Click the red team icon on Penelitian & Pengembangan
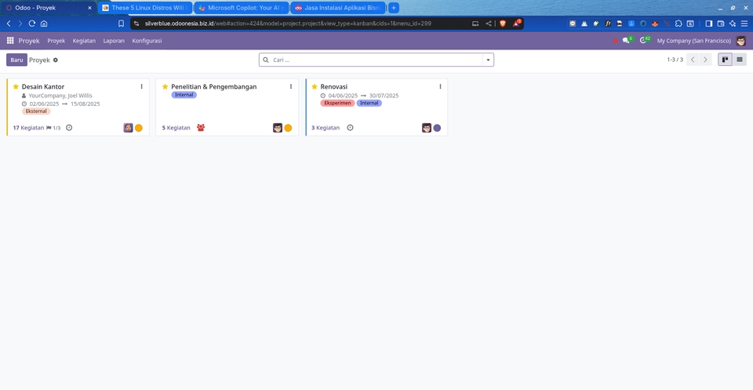753x390 pixels. tap(201, 128)
